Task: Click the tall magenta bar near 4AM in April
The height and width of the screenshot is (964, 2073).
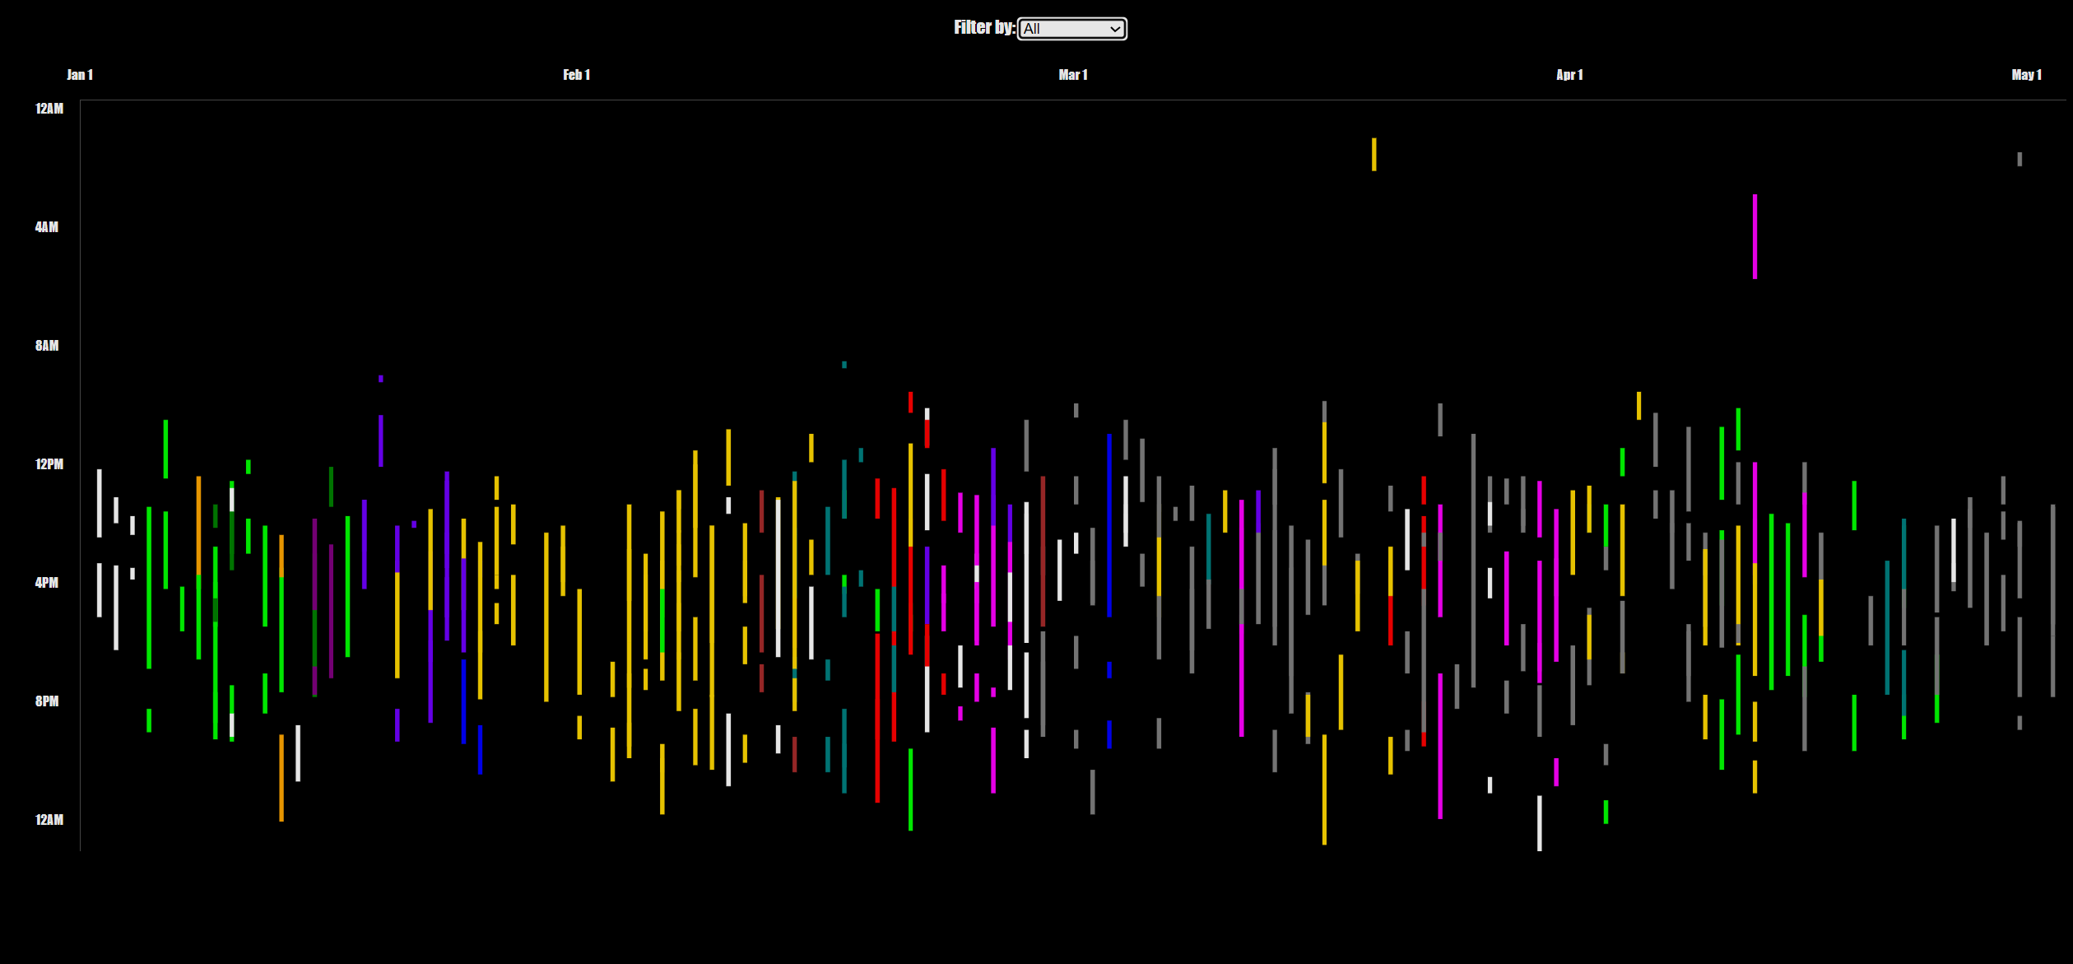Action: [1755, 237]
